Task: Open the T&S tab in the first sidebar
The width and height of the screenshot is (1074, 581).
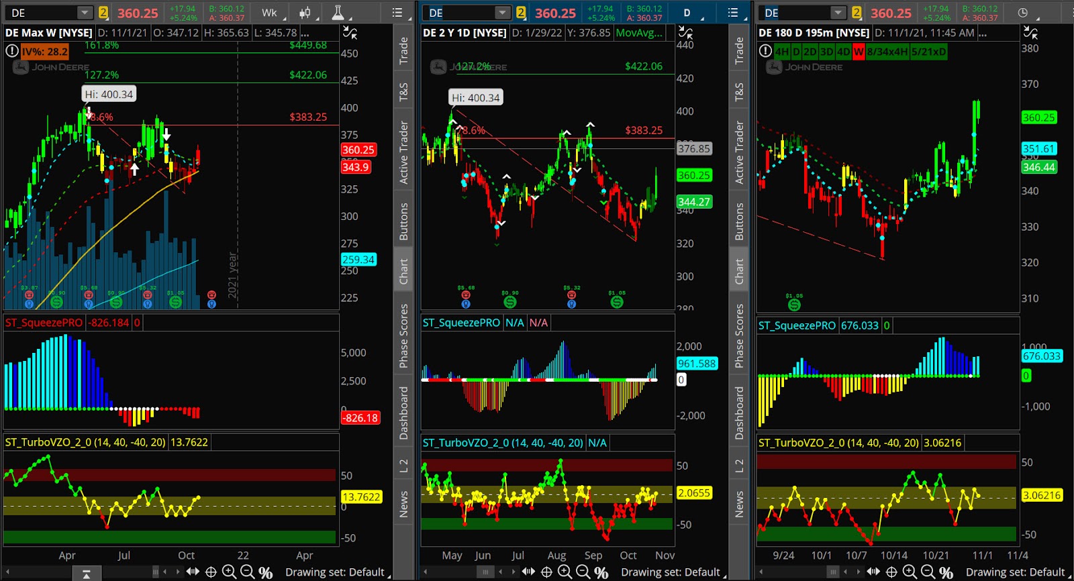Action: click(x=403, y=92)
